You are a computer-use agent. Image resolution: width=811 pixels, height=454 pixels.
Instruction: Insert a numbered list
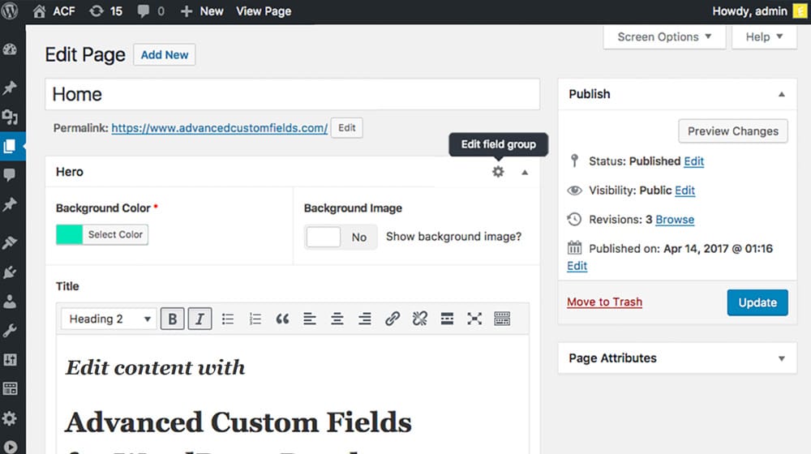[x=255, y=319]
